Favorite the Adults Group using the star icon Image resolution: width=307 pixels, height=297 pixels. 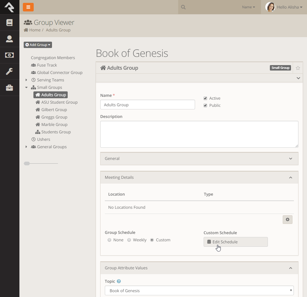(x=298, y=68)
